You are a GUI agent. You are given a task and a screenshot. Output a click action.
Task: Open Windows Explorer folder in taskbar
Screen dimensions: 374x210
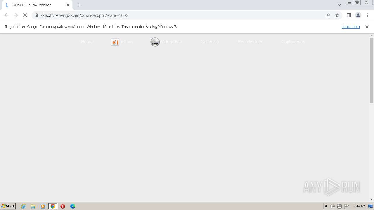pyautogui.click(x=33, y=206)
